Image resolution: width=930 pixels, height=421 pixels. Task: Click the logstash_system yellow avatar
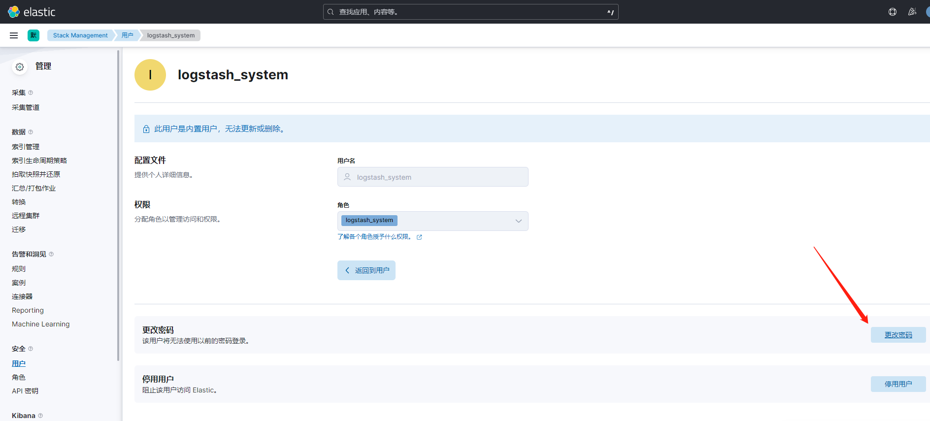point(150,75)
